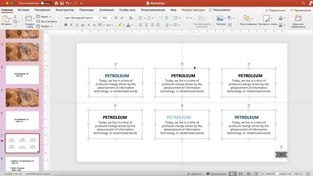
Task: Apply superscript formatting
Action: coord(89,25)
